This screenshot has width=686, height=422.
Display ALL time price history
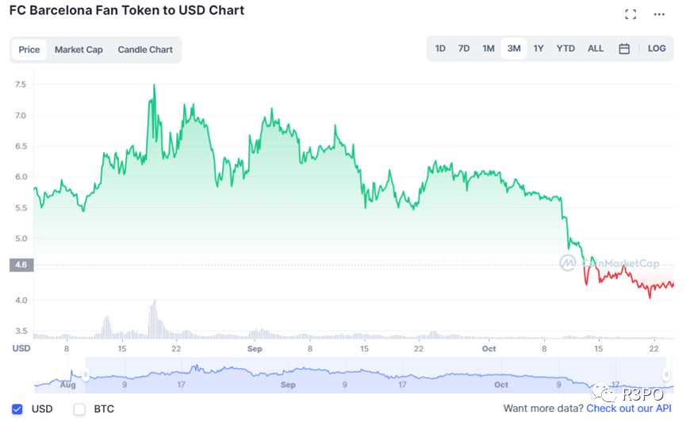596,48
